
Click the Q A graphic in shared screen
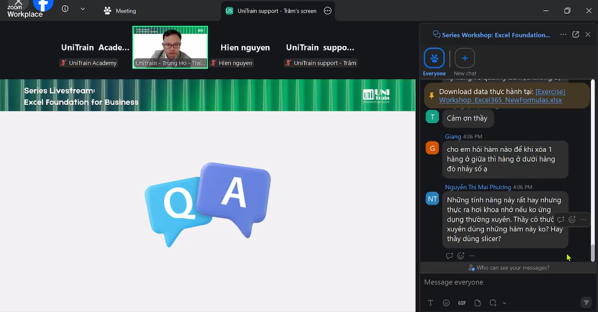[x=208, y=204]
